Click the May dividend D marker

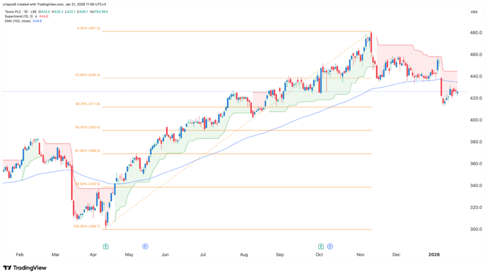coord(145,246)
